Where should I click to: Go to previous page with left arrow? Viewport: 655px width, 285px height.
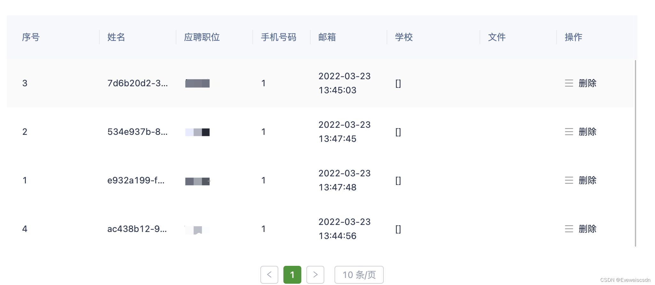(x=269, y=275)
